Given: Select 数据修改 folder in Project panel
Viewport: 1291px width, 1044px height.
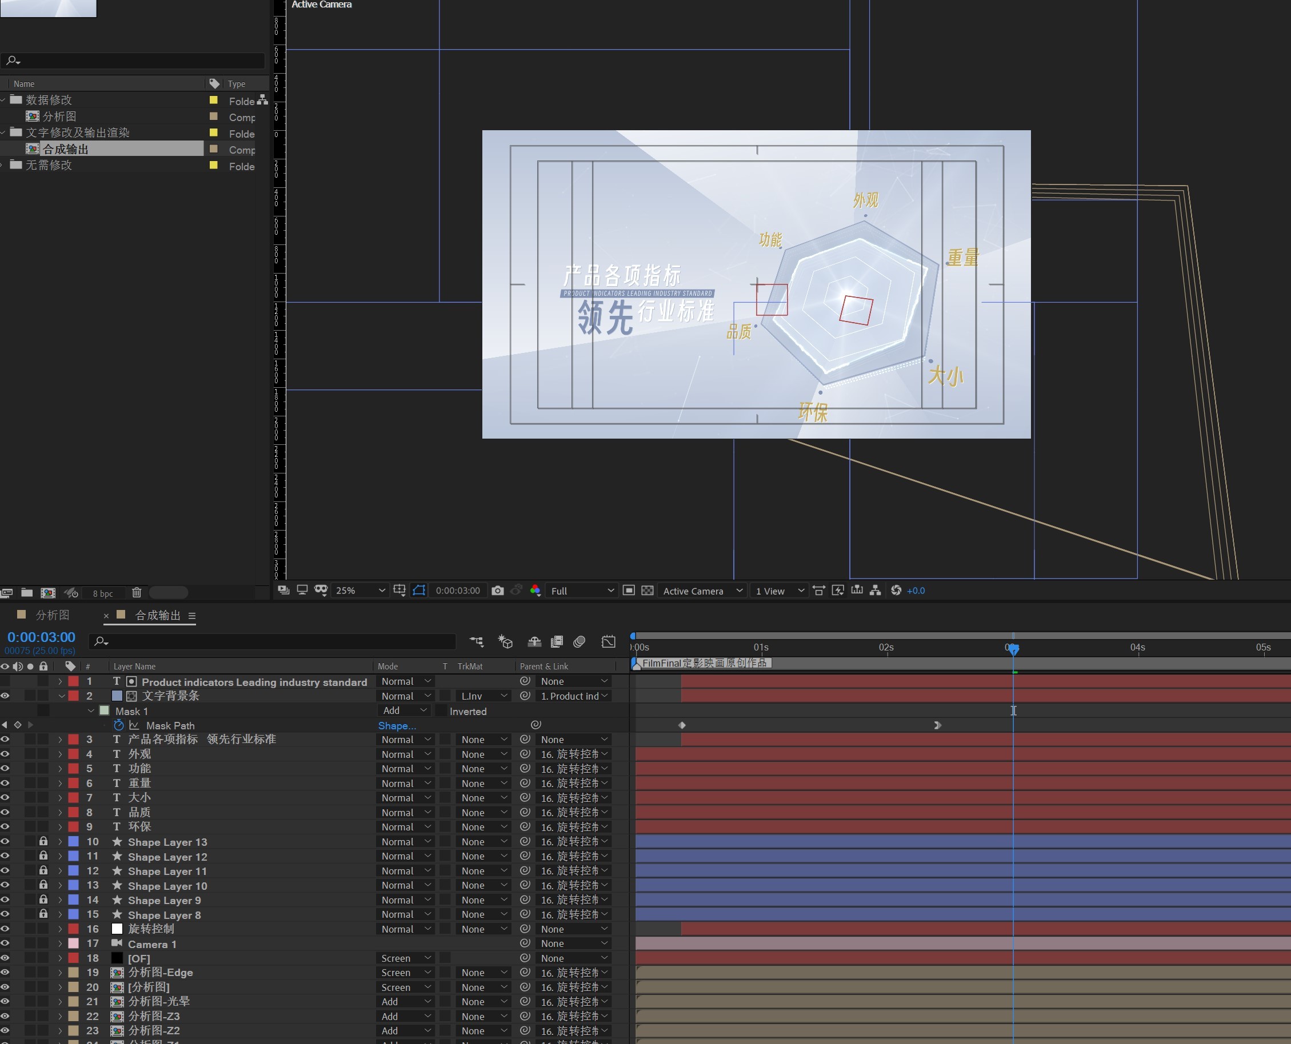Looking at the screenshot, I should pyautogui.click(x=49, y=100).
